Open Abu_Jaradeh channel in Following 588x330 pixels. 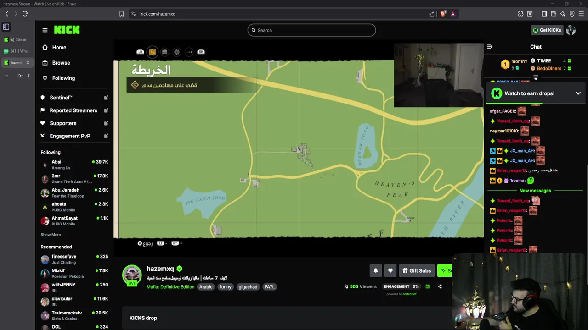pos(74,193)
